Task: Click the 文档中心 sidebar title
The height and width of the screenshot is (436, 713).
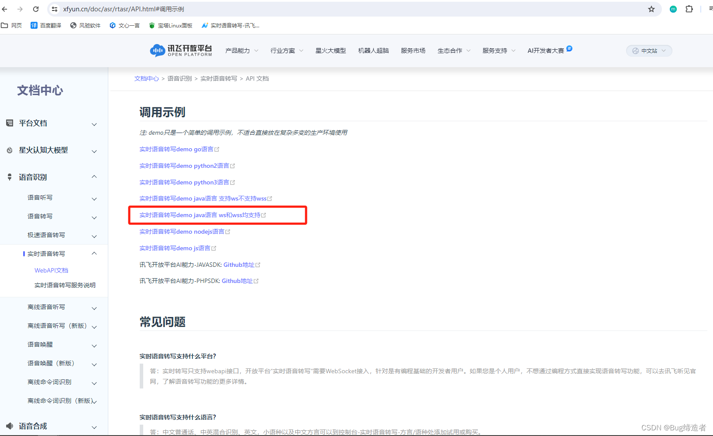Action: point(40,91)
